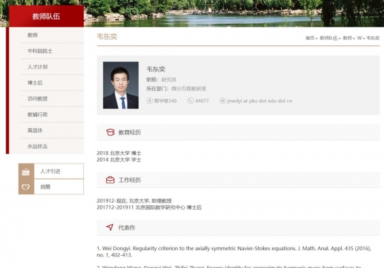384x268 pixels.
Task: Click the 教师队伍 breadcrumb link
Action: (x=328, y=38)
